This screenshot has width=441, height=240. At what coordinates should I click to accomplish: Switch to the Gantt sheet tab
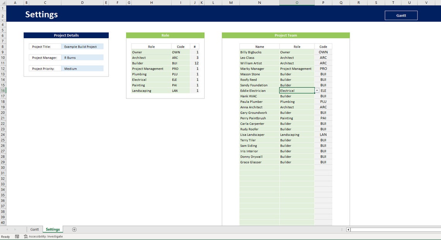tap(34, 229)
